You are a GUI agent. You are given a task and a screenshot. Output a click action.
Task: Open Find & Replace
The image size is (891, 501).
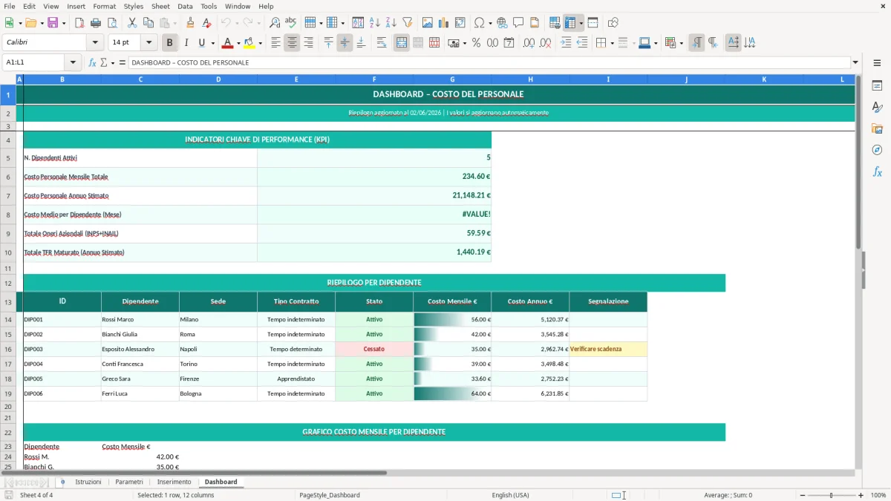pos(275,23)
